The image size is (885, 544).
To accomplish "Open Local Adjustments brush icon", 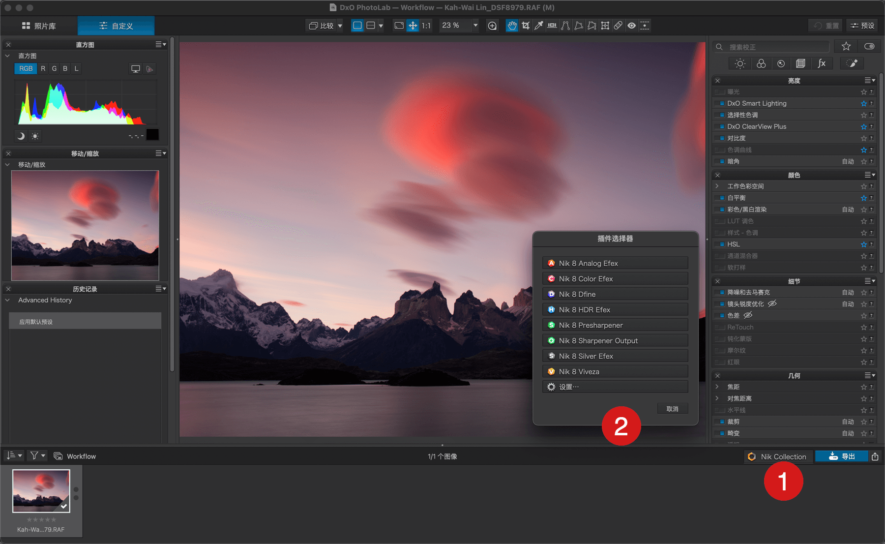I will pyautogui.click(x=852, y=63).
